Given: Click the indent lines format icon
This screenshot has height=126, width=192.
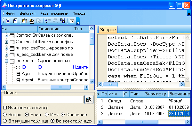Looking at the screenshot, I should [48, 21].
